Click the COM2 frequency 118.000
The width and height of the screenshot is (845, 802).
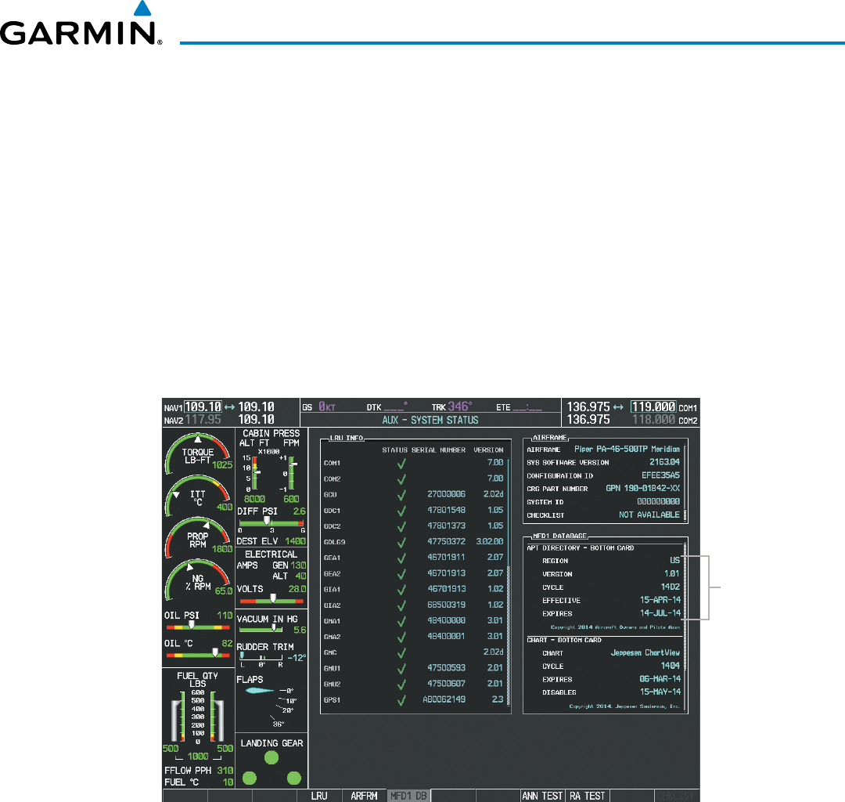click(x=653, y=420)
